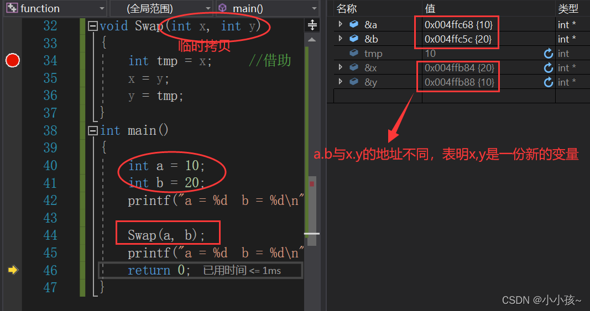Image resolution: width=590 pixels, height=311 pixels.
Task: Select the value 0x004ffc5c {20}
Action: (458, 39)
